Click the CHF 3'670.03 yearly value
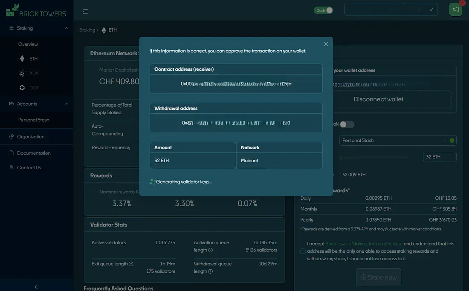The height and width of the screenshot is (291, 469). 443,220
